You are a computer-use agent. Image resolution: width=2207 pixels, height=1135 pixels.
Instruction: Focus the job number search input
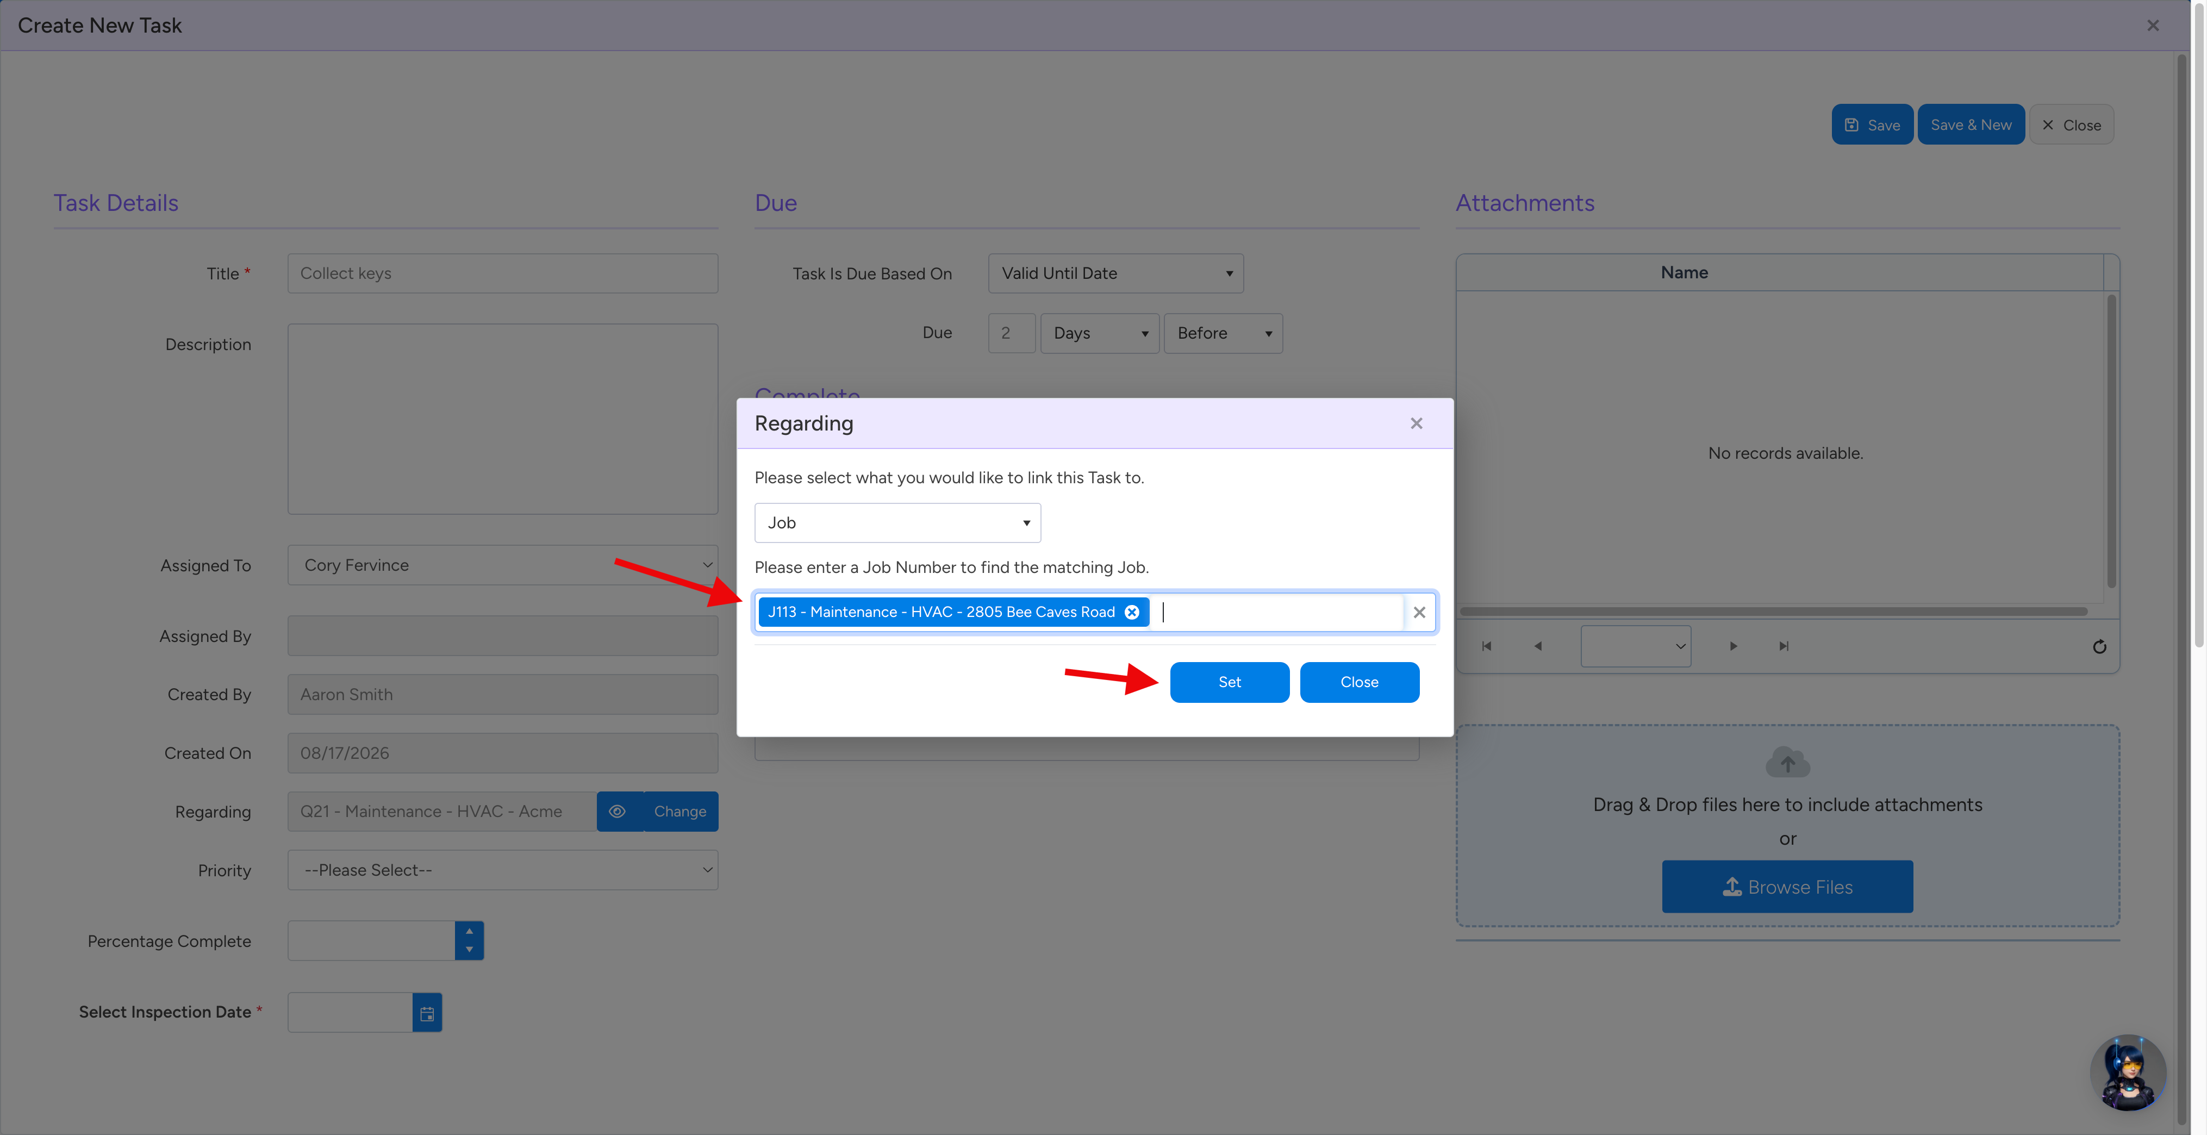[x=1280, y=612]
